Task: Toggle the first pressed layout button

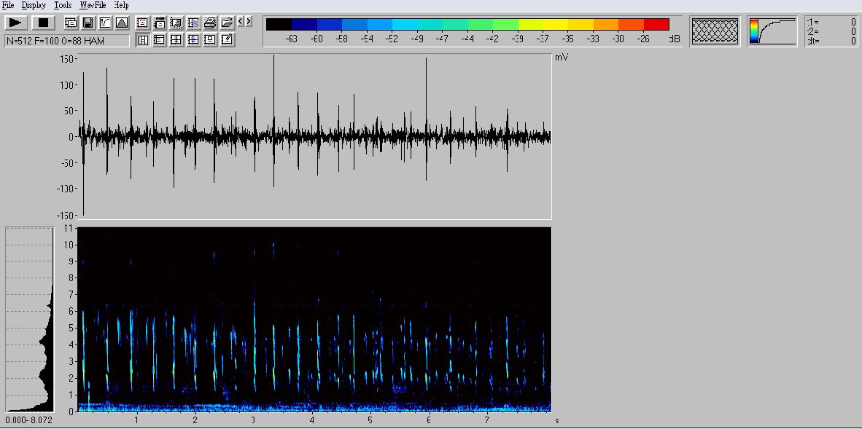Action: tap(143, 40)
